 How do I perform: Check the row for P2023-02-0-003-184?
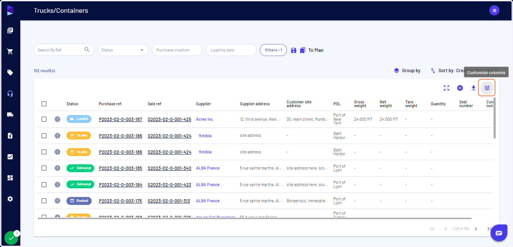coord(44,185)
